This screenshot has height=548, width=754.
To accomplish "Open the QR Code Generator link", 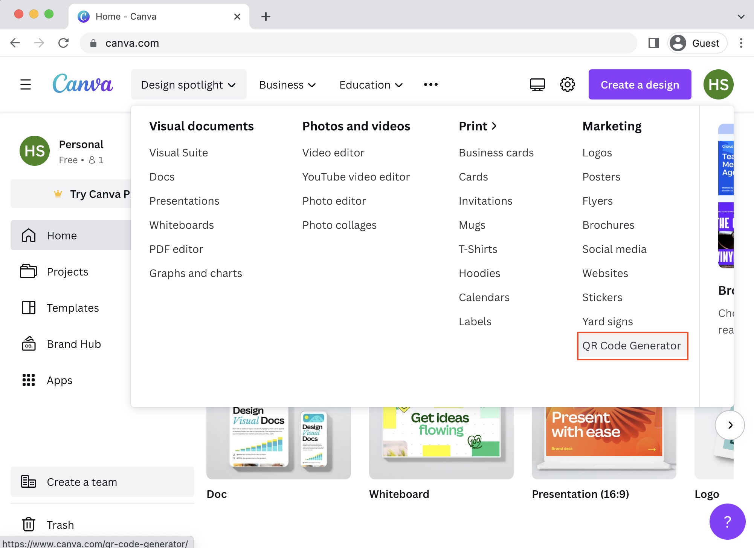I will tap(632, 345).
